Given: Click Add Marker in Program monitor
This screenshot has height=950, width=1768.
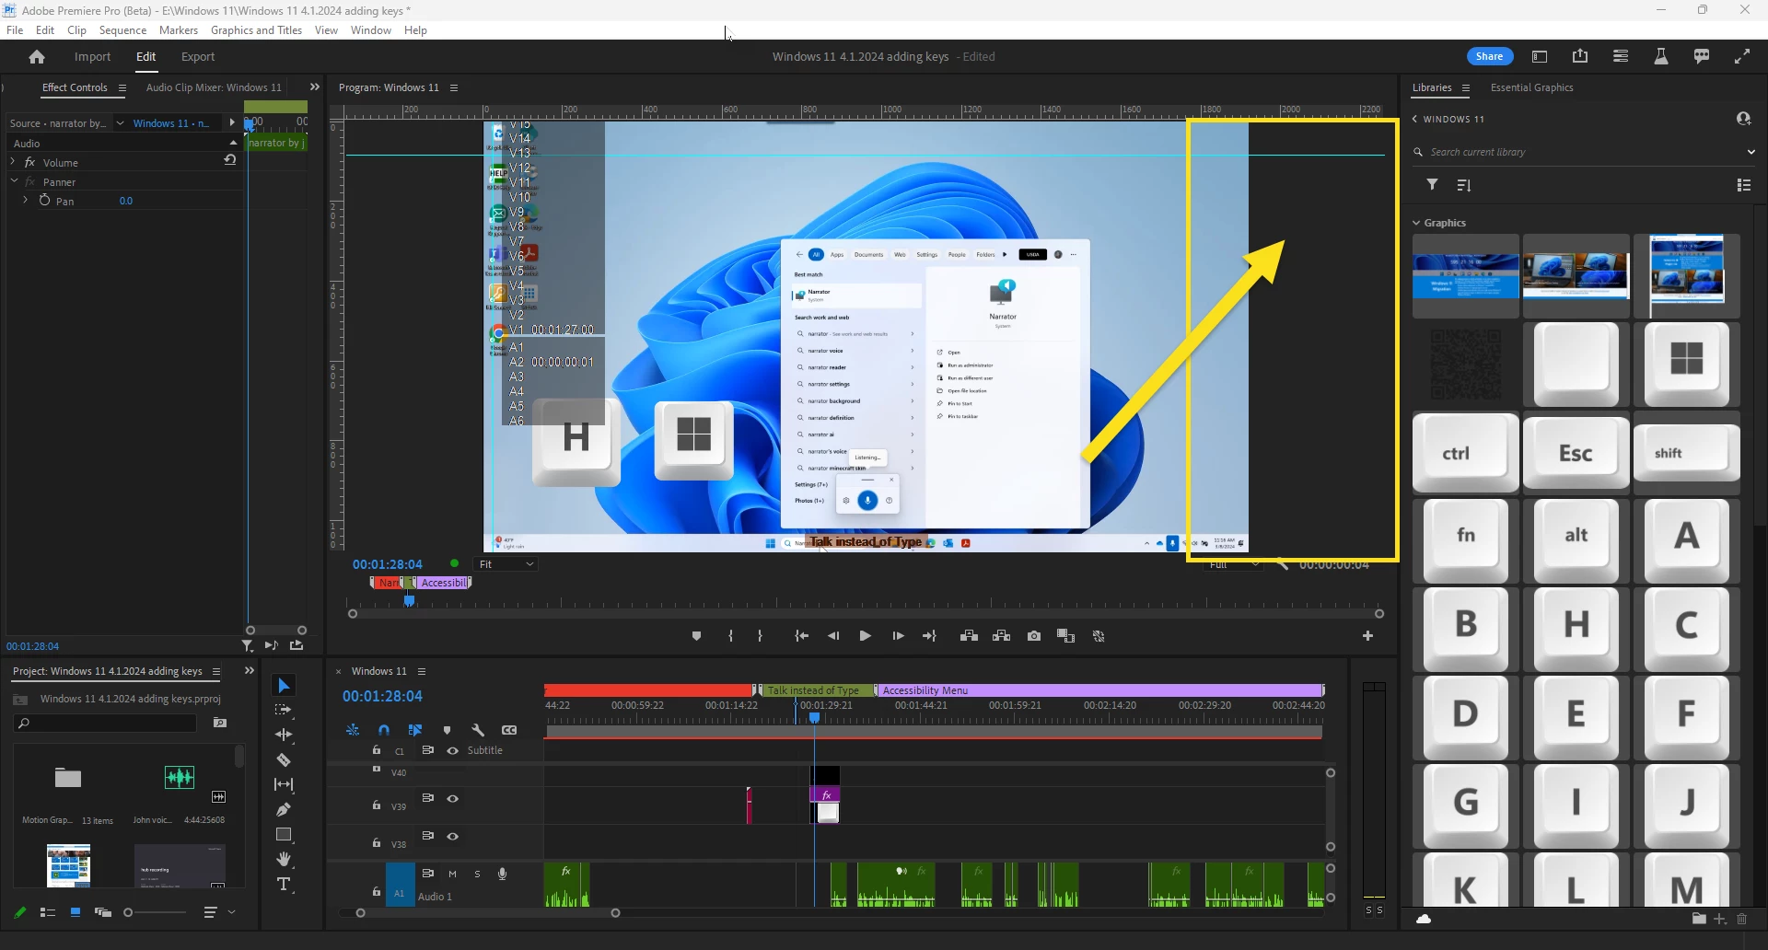Looking at the screenshot, I should [696, 636].
